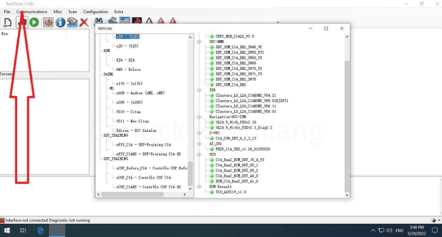Collapse the Navigation-UCC-ITM tree group
The height and width of the screenshot is (237, 442).
click(199, 117)
